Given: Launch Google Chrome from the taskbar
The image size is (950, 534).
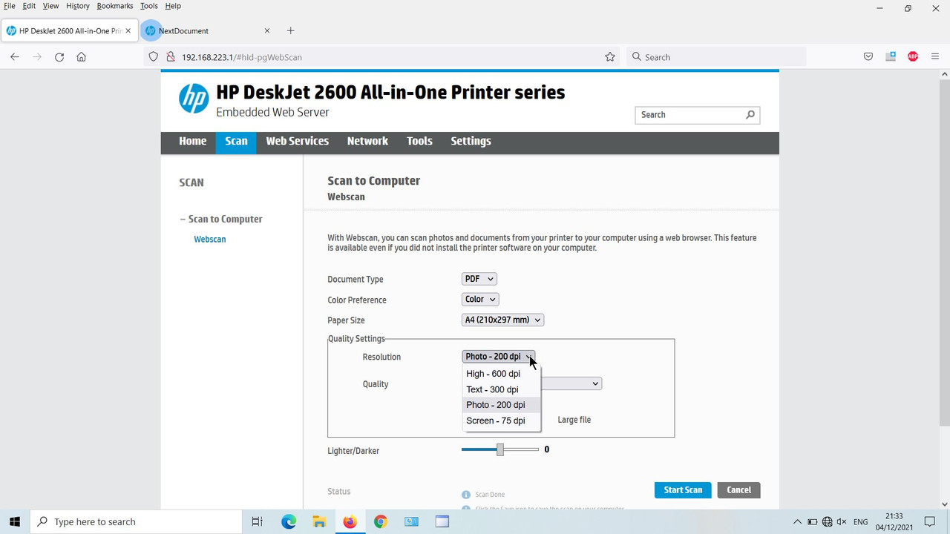Looking at the screenshot, I should [381, 521].
